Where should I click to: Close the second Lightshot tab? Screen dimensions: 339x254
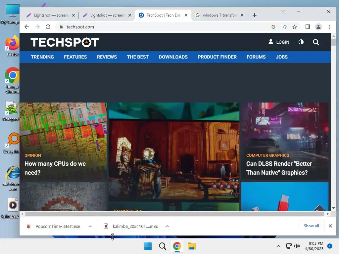[x=130, y=15]
